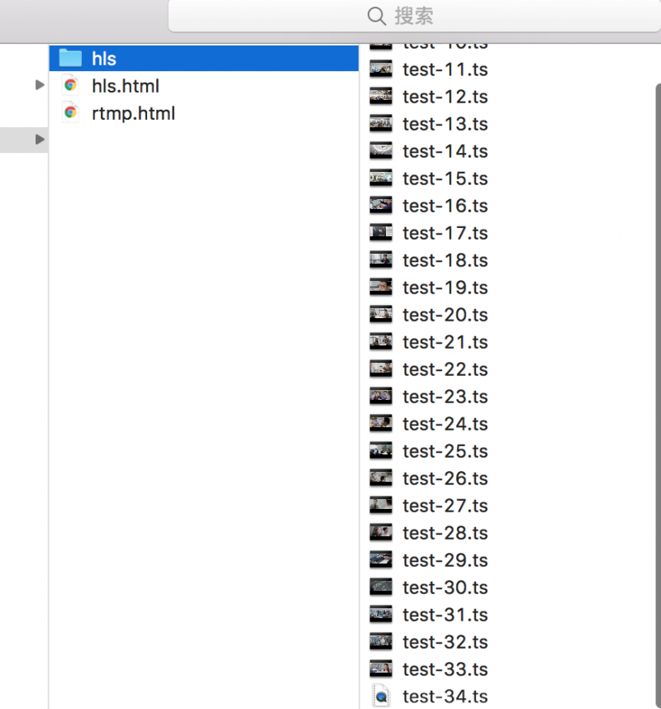Select file name test-34.ts

coord(445,697)
